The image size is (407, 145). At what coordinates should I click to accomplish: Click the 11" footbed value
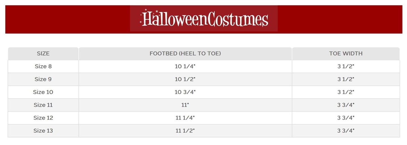[185, 105]
